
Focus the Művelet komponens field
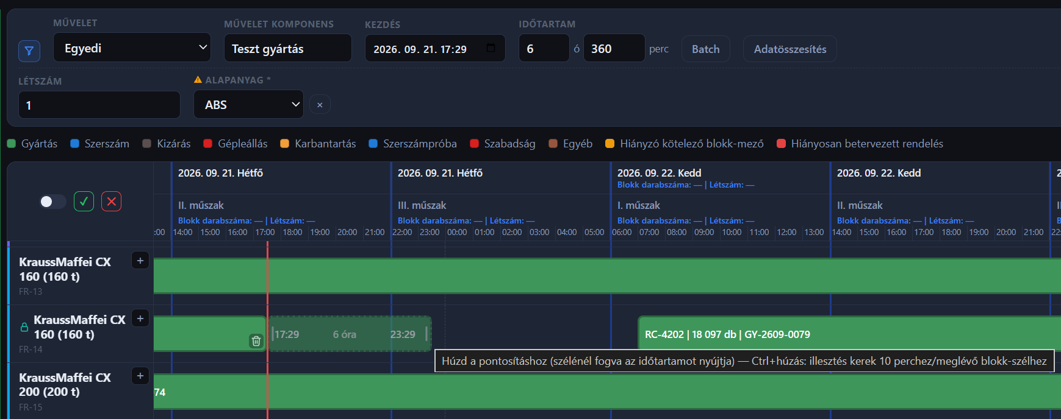click(x=288, y=49)
